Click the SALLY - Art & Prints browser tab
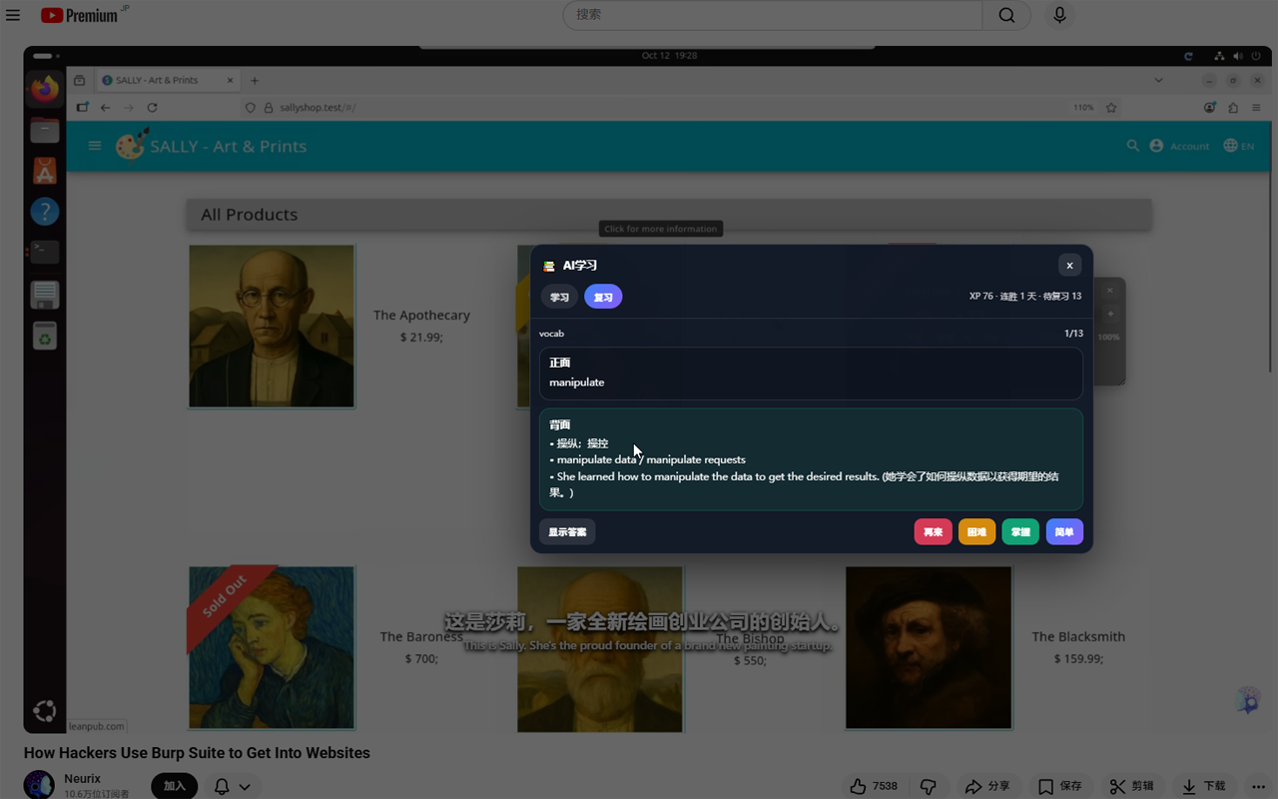 (x=160, y=80)
